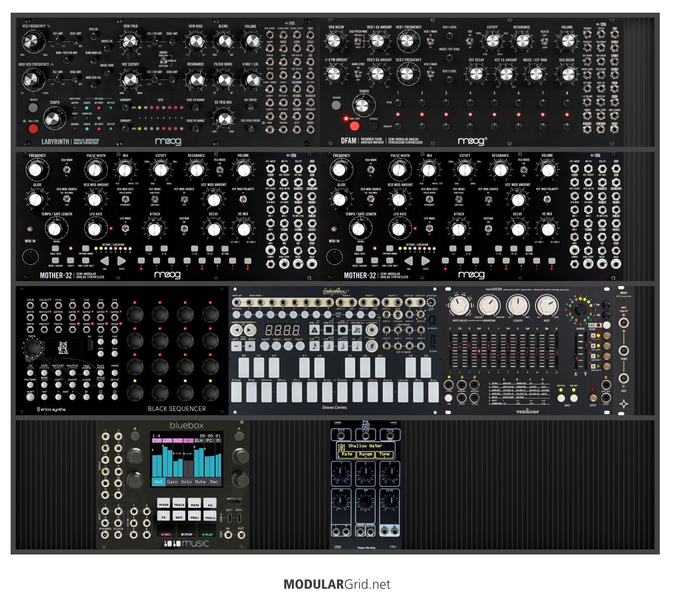The height and width of the screenshot is (595, 675).
Task: Click the Moog logo on the Labyrinth
Action: click(168, 141)
